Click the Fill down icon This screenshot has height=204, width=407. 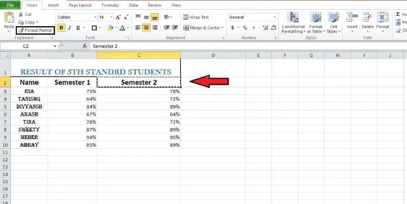(x=398, y=22)
